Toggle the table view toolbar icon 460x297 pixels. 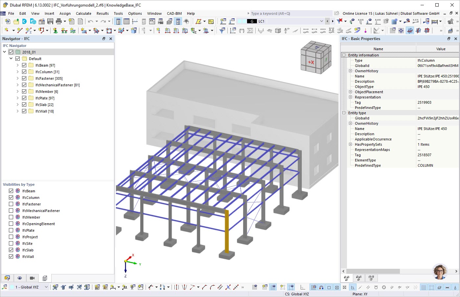(x=126, y=21)
